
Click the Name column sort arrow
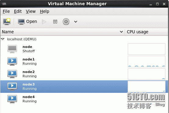pyautogui.click(x=121, y=32)
